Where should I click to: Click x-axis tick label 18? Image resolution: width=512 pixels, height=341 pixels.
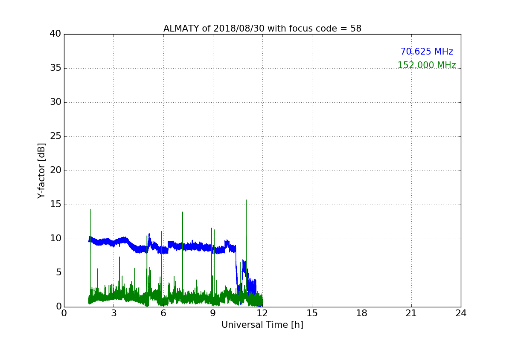click(362, 313)
